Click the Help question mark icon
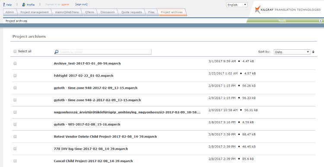Screen dimensions: 324x167 click(x=4, y=5)
